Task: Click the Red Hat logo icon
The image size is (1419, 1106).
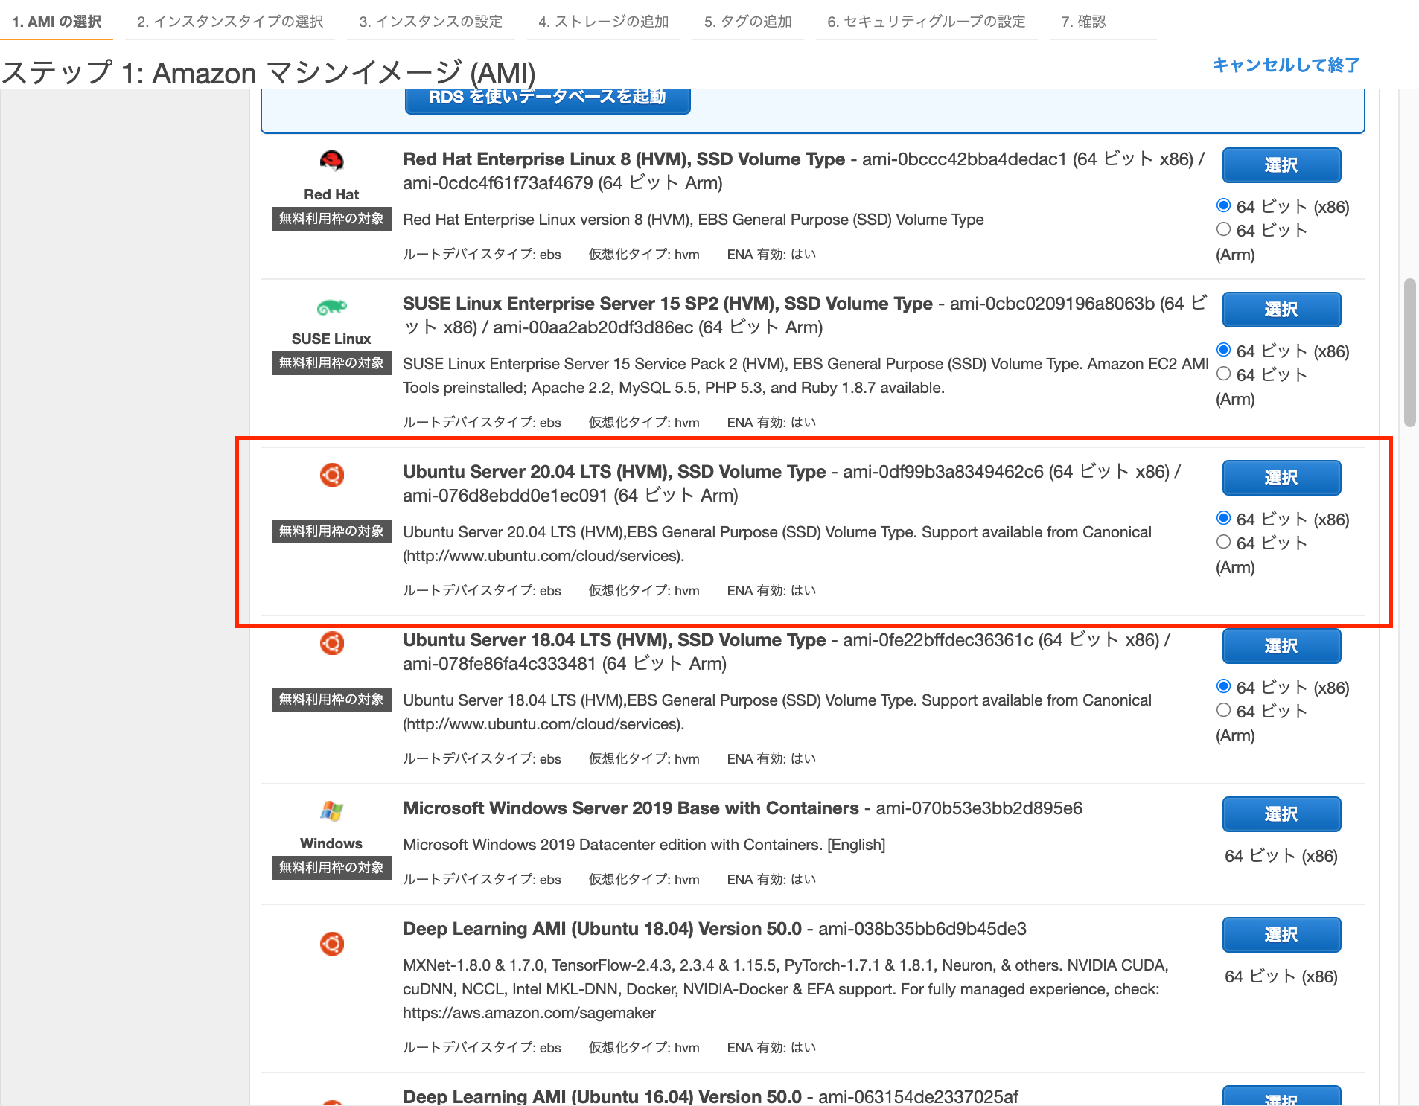Action: point(331,161)
